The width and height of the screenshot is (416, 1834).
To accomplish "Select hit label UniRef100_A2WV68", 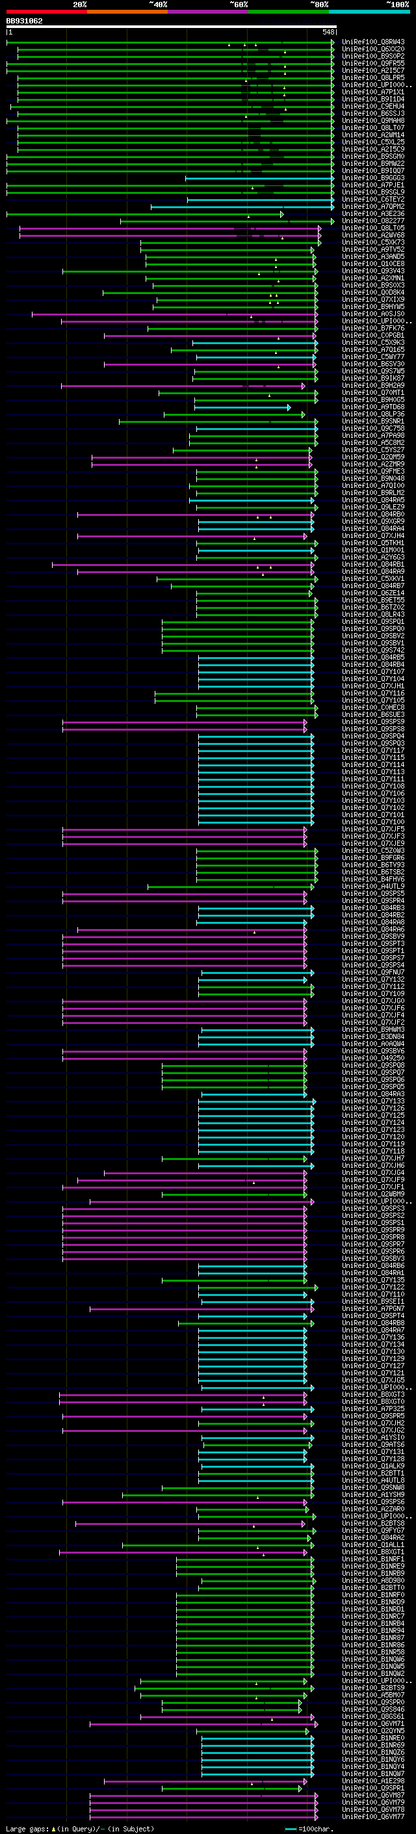I will pyautogui.click(x=372, y=235).
